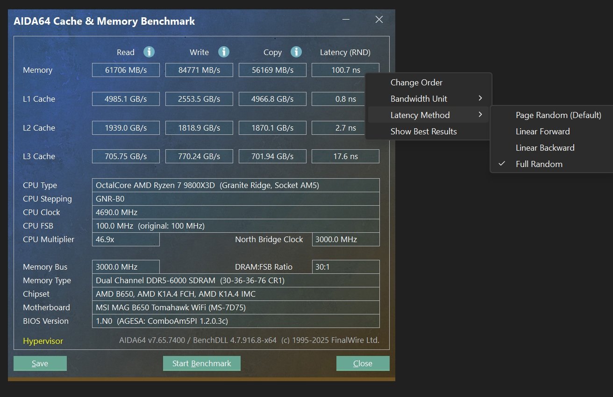Click the L3 Cache write value 770.24 GB/s
The image size is (613, 397).
point(199,156)
